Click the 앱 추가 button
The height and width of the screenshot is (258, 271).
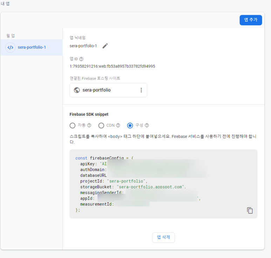(251, 20)
